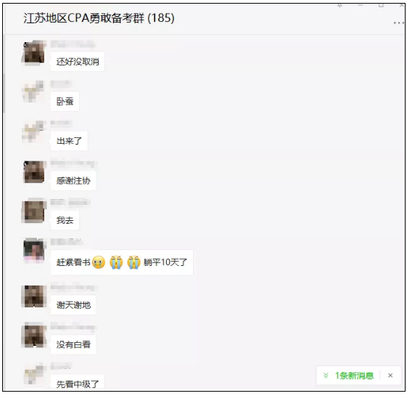Click avatar beside 我去 message

[x=34, y=211]
